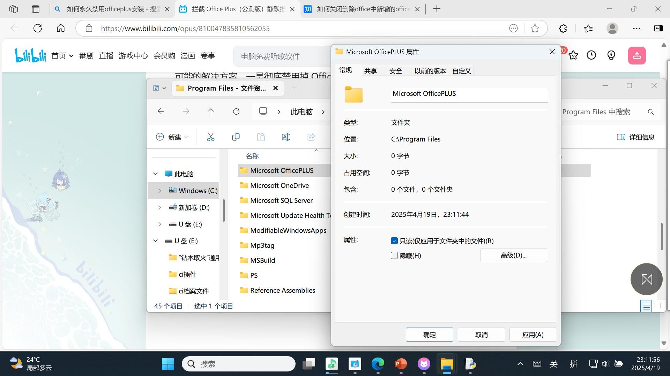Cut selected item in File Explorer
Image resolution: width=670 pixels, height=376 pixels.
coord(210,137)
